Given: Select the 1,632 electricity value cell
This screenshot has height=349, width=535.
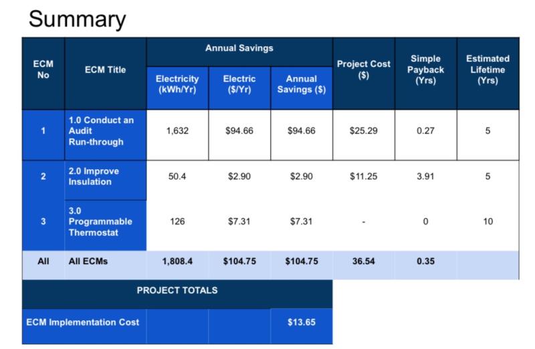Looking at the screenshot, I should (177, 131).
